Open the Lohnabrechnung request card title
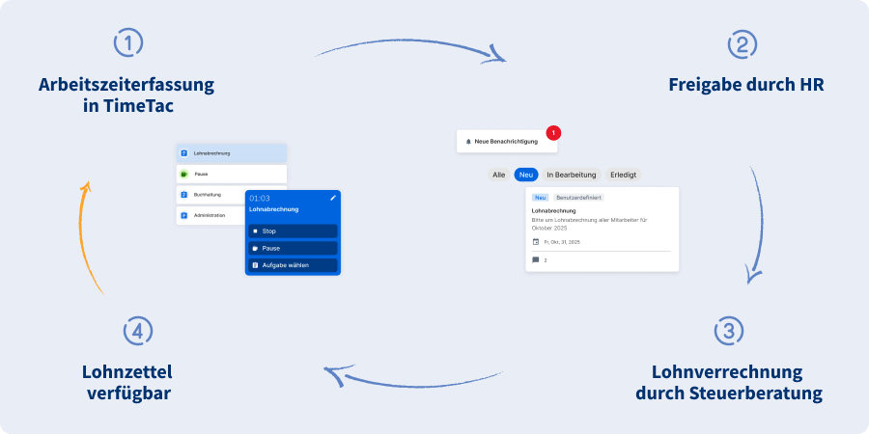Viewport: 869px width, 434px height. coord(553,211)
